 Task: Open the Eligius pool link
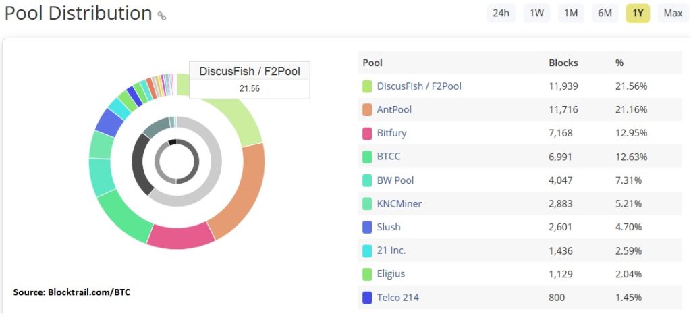391,274
